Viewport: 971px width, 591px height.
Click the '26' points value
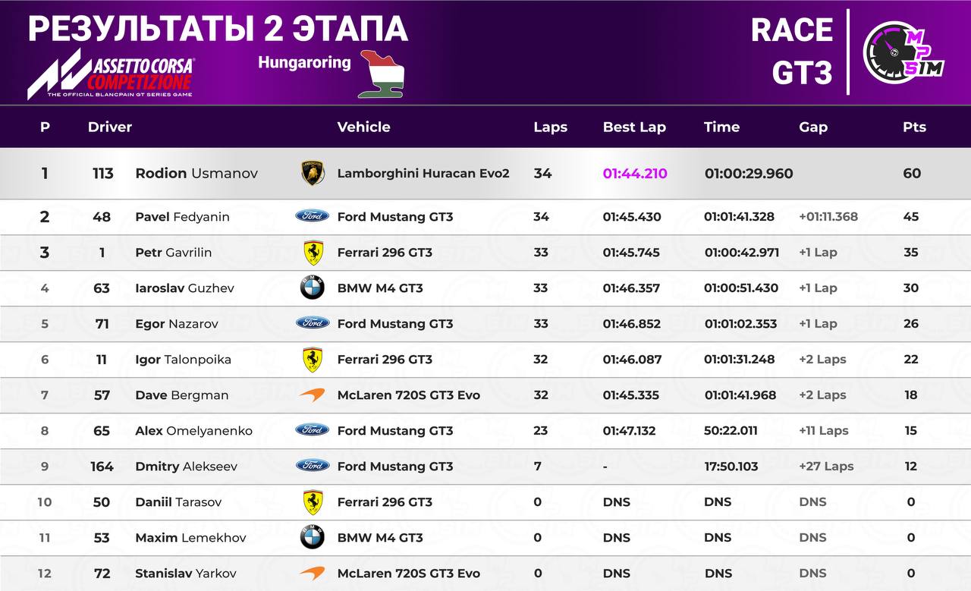911,324
